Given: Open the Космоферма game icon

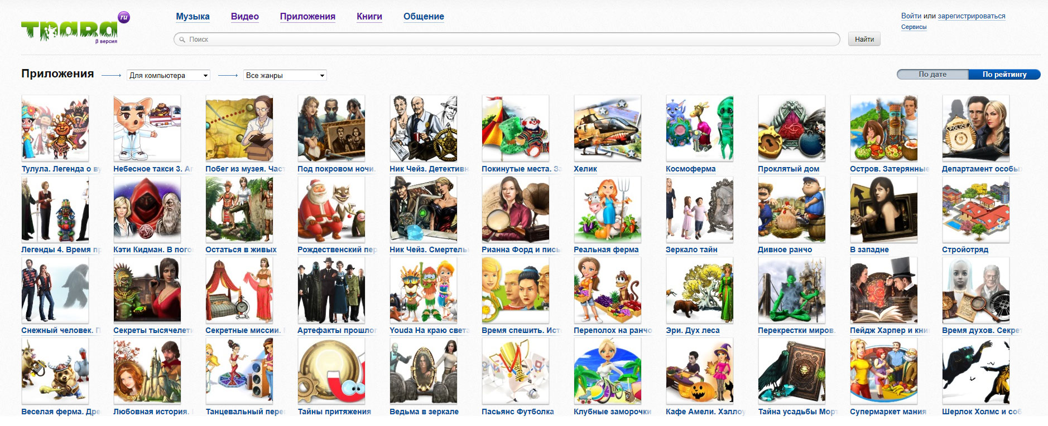Looking at the screenshot, I should 699,129.
